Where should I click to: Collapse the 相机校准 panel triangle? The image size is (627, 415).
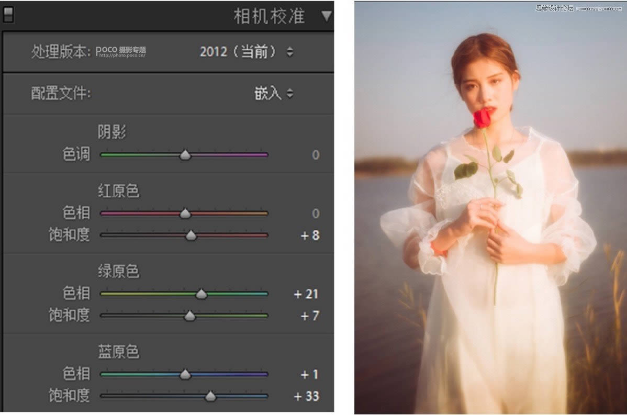pos(326,16)
